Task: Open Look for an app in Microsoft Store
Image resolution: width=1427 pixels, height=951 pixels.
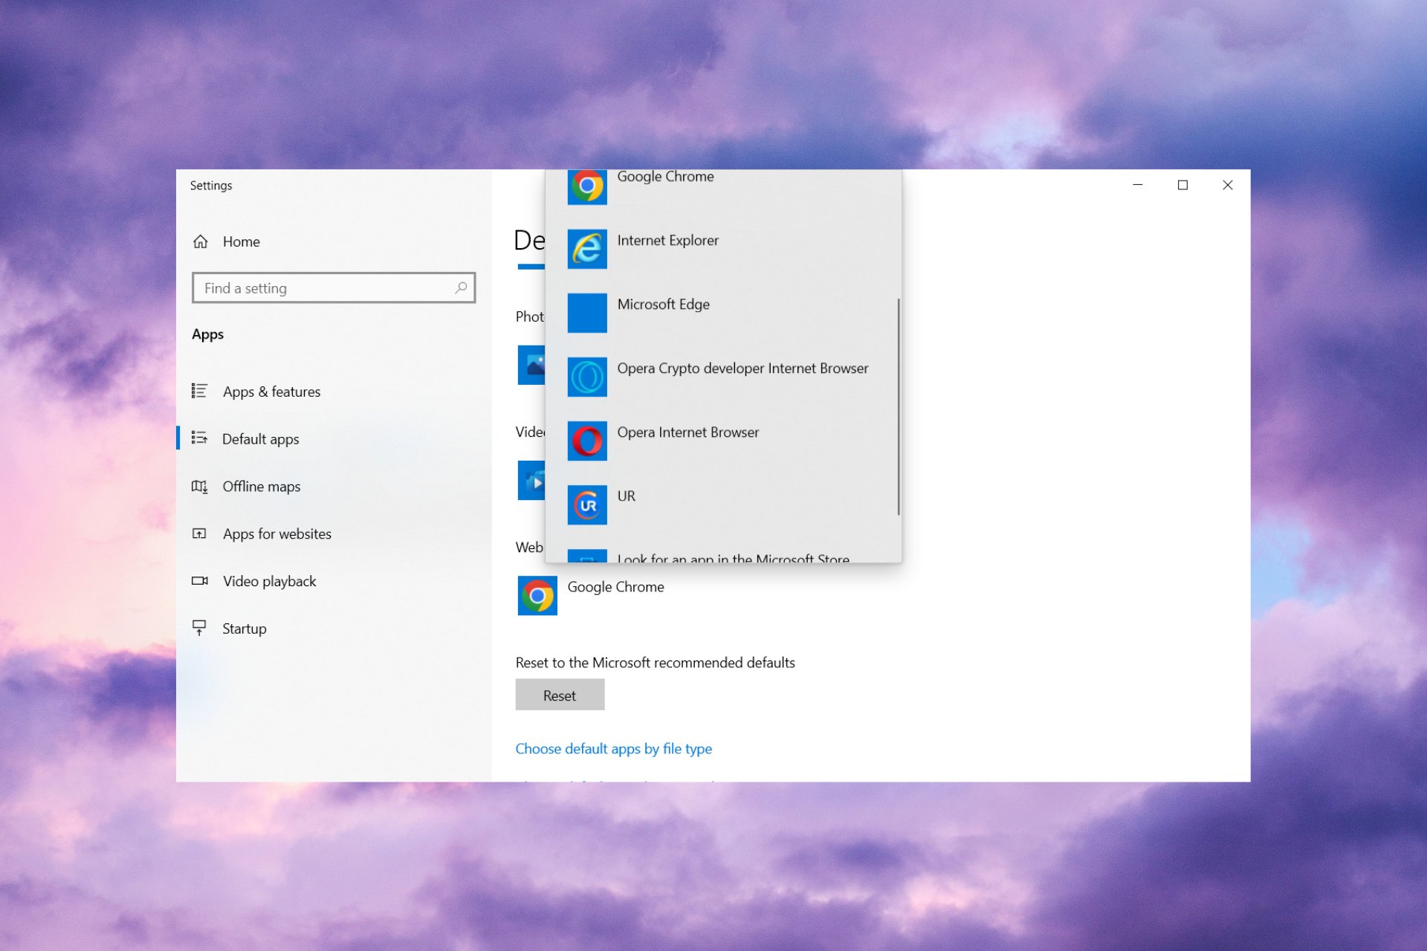Action: coord(723,554)
